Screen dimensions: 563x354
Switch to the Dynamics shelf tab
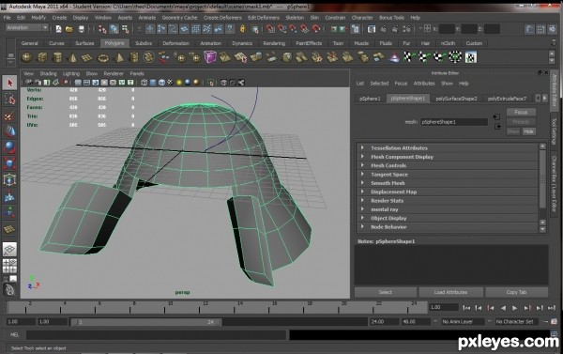click(242, 43)
